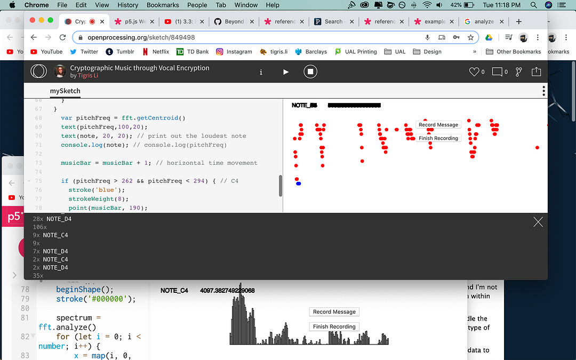This screenshot has width=576, height=360.
Task: Select the mySketch tab
Action: tap(65, 91)
